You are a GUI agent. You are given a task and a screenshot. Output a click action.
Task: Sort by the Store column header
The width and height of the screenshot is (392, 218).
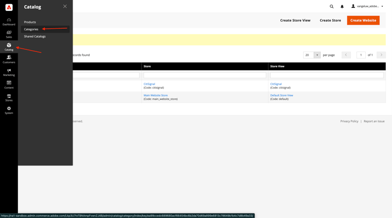tap(205, 66)
